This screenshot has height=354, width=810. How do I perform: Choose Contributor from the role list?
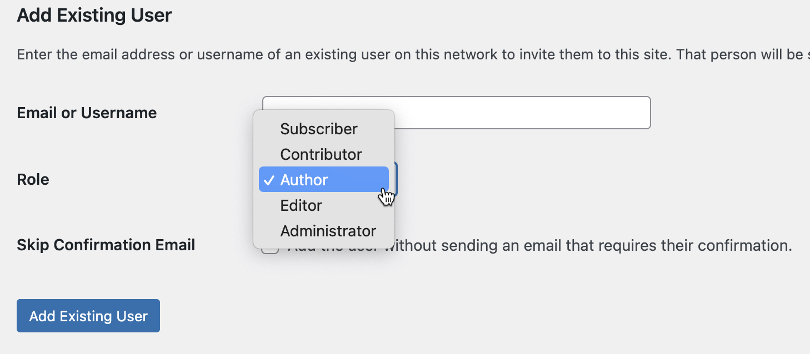321,154
